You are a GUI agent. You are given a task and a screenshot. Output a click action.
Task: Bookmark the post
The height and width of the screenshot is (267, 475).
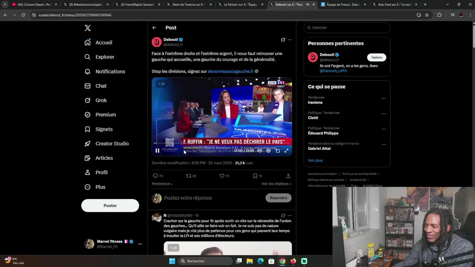coord(255,176)
